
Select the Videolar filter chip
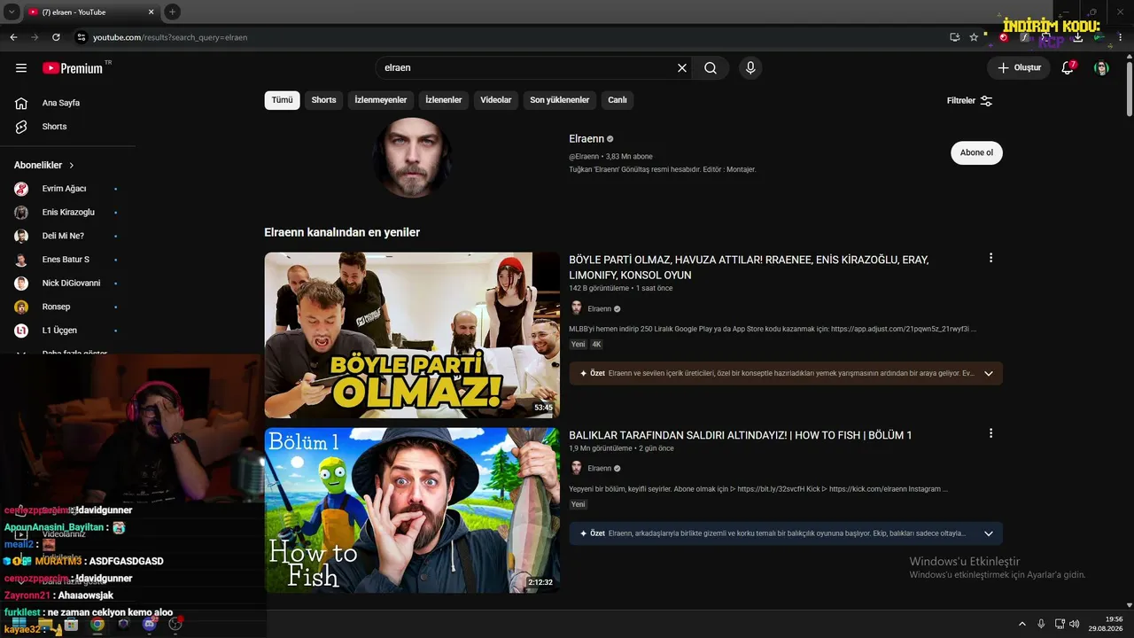pyautogui.click(x=496, y=100)
